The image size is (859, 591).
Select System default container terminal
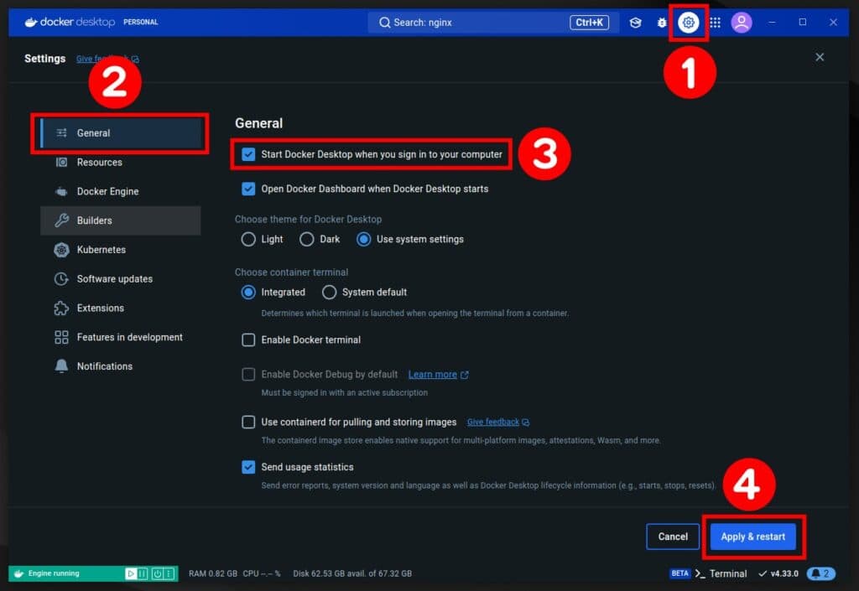click(x=329, y=293)
